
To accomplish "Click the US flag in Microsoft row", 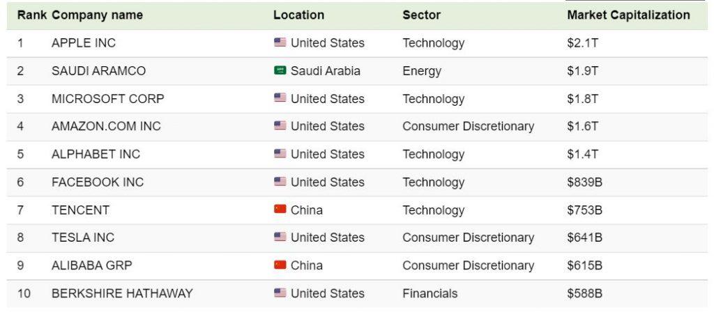I will [x=280, y=98].
